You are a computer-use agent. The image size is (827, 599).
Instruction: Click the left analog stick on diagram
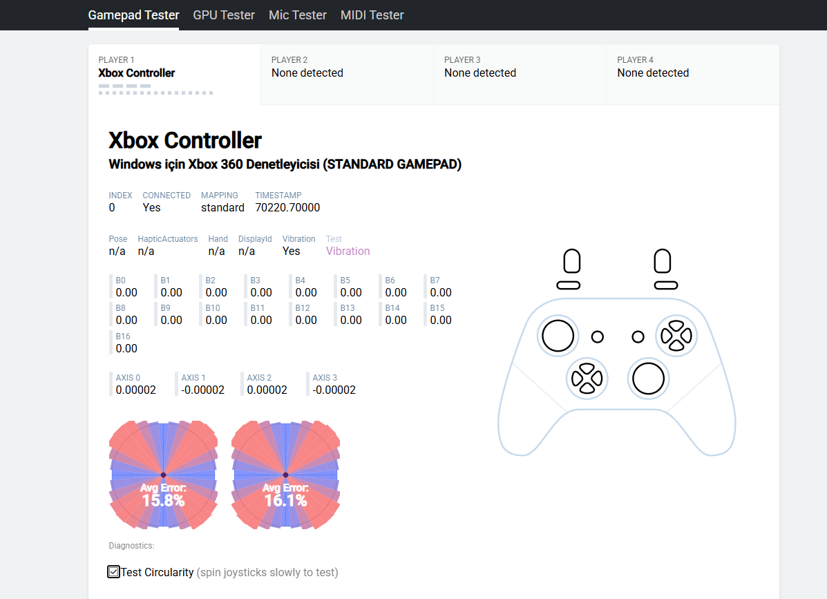pos(558,336)
